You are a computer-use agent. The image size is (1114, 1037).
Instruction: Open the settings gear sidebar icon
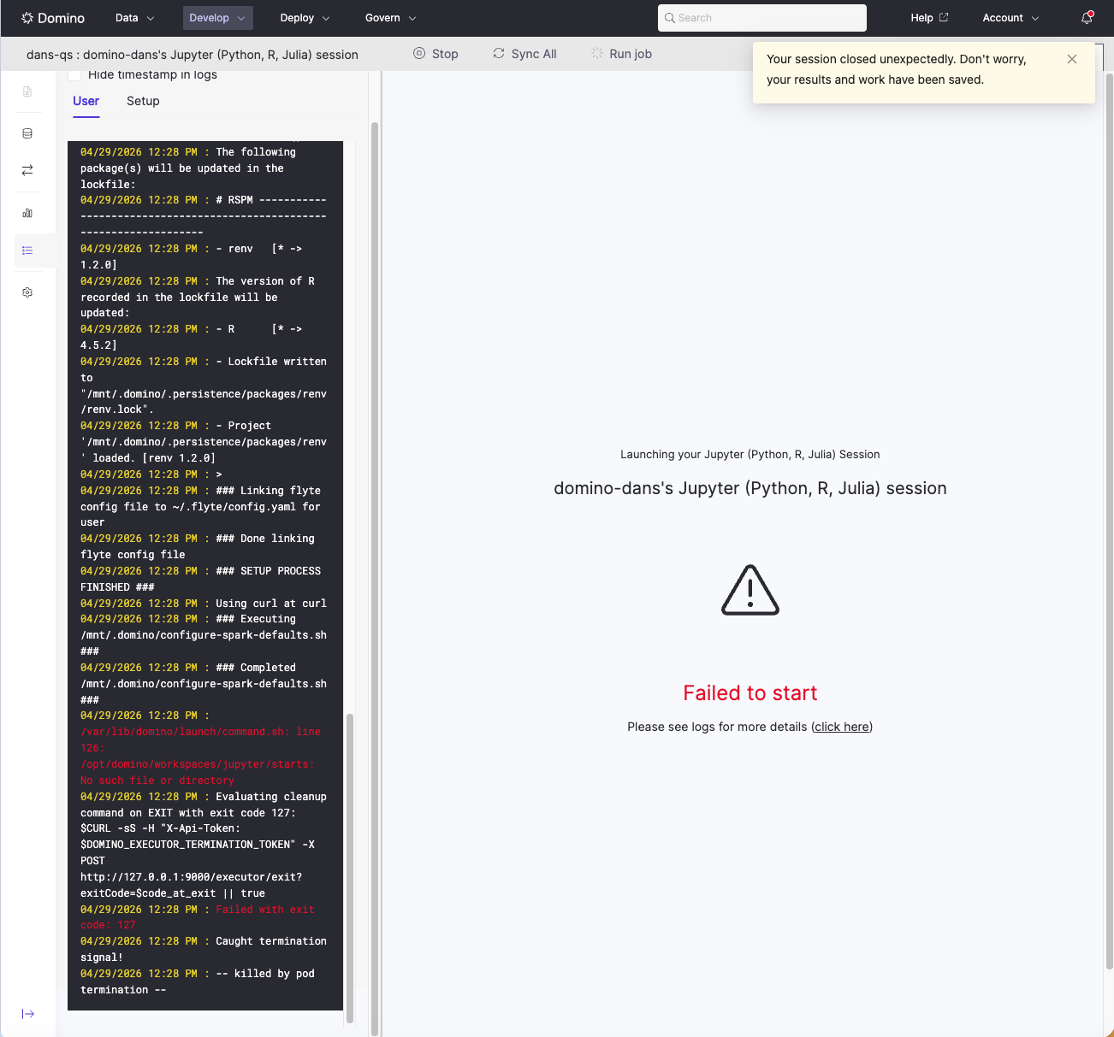tap(27, 292)
